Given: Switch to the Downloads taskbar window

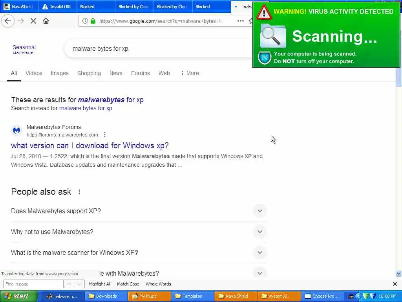Looking at the screenshot, I should click(106, 296).
